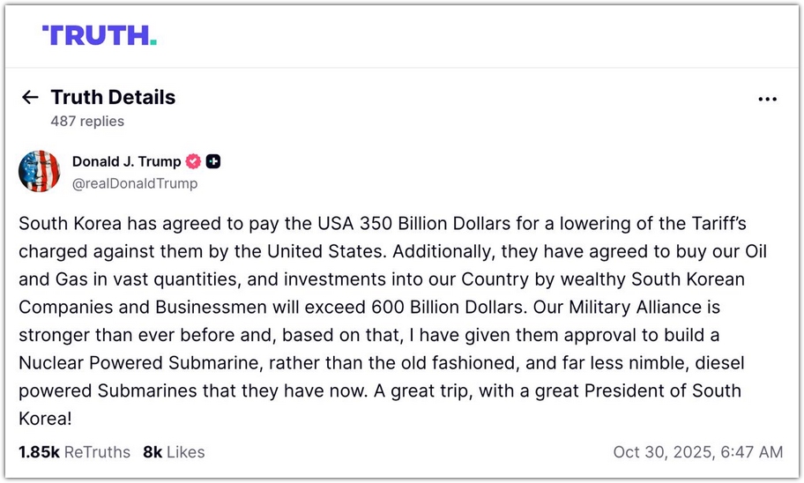Click the teal dot in the TRUTH logo
Screen dimensions: 804x483
(153, 41)
